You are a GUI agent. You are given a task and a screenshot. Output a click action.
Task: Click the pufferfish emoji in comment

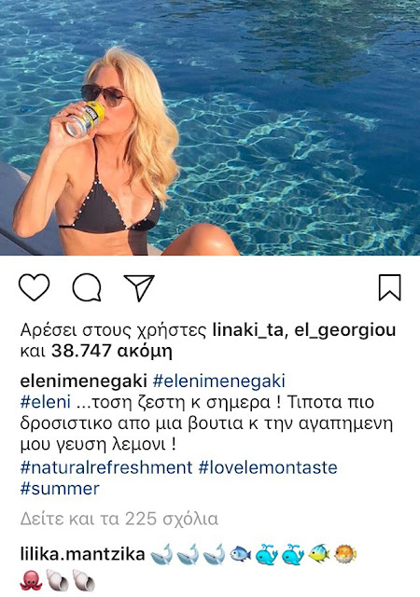[345, 554]
